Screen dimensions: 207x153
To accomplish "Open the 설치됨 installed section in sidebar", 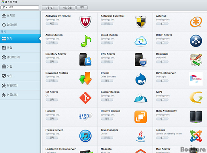I will 20,15.
